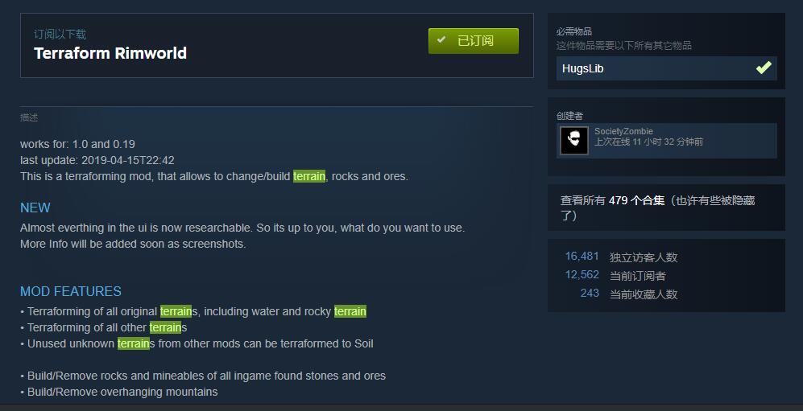Image resolution: width=803 pixels, height=411 pixels.
Task: Click the 16,481 unique visitors count
Action: 582,256
